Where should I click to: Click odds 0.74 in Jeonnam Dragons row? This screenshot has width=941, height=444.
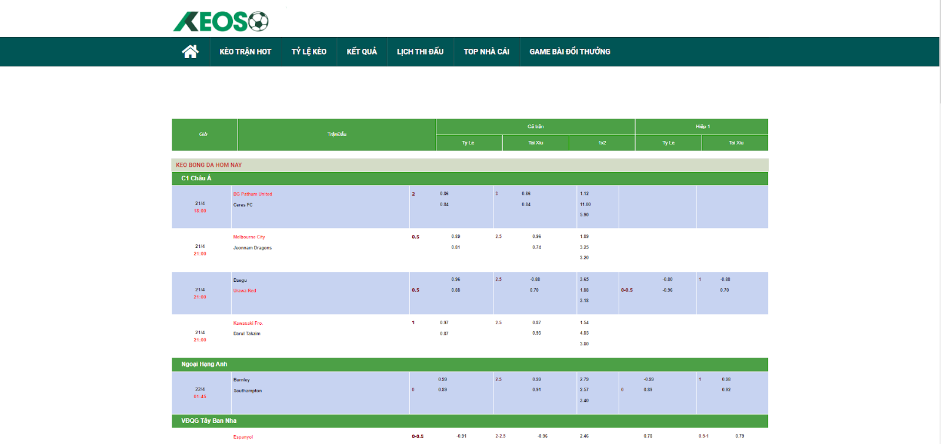pos(536,247)
